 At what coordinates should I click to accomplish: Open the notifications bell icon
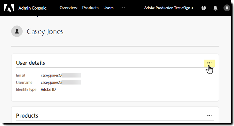[x=215, y=8]
